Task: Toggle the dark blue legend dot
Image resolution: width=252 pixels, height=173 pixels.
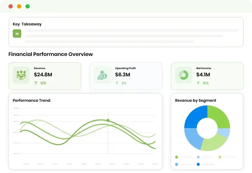Action: 198,165
